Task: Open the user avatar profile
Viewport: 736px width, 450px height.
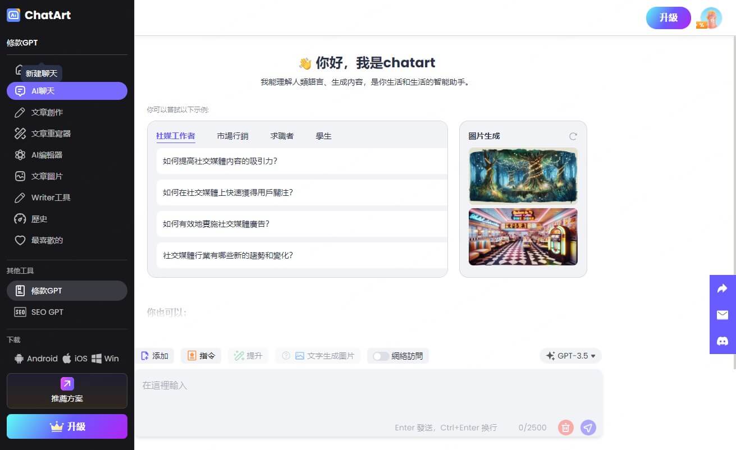Action: point(711,18)
